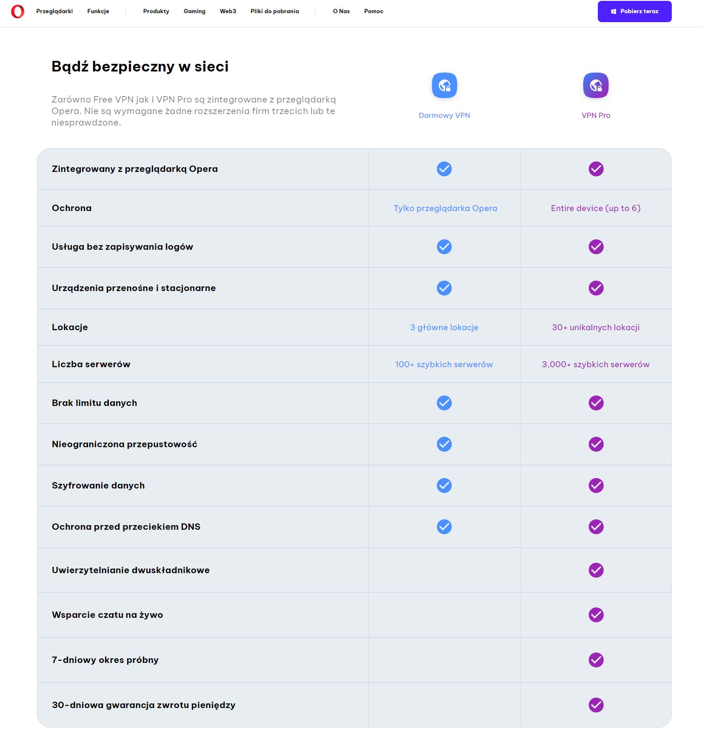702x737 pixels.
Task: Click the Opera logo icon
Action: tap(17, 11)
